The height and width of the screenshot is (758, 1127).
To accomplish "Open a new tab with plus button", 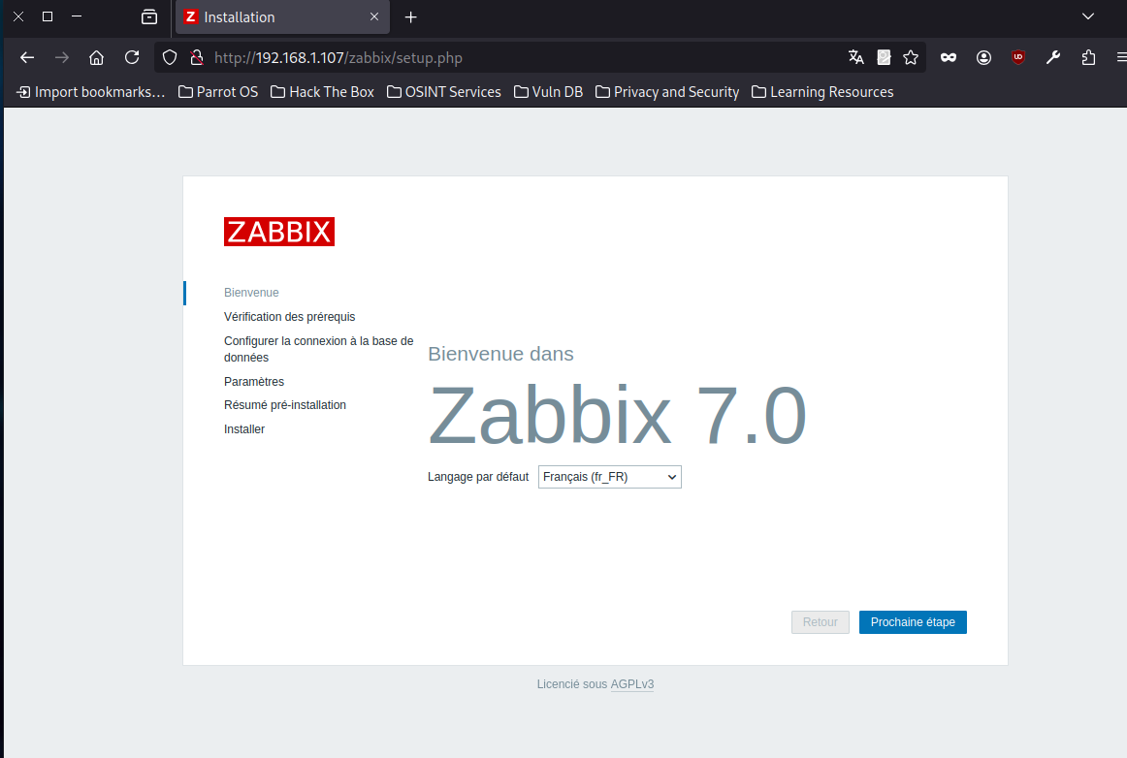I will [411, 17].
